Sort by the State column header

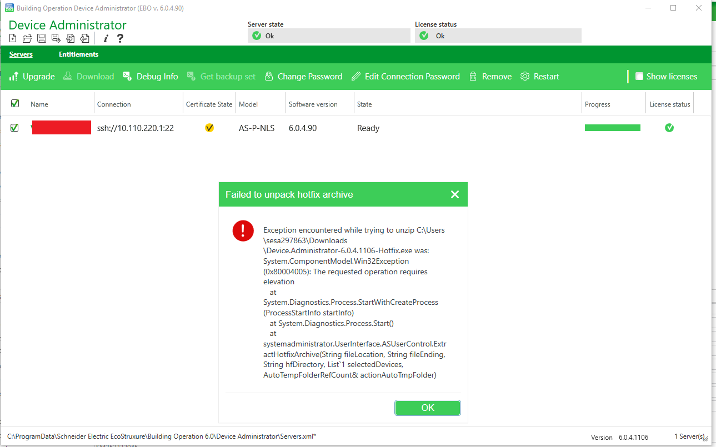tap(364, 104)
